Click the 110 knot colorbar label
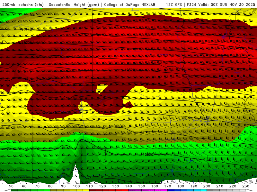 89,186
